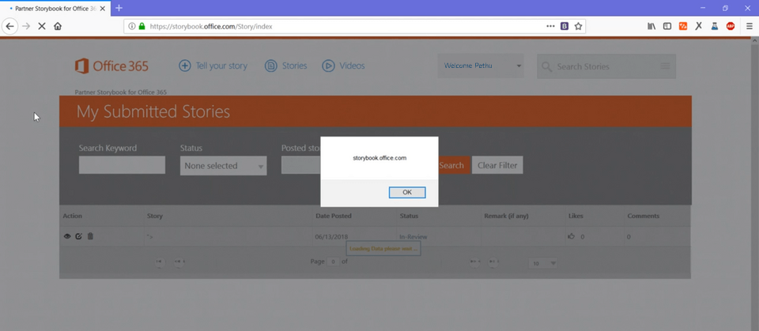Open the Stories navigation link

294,66
